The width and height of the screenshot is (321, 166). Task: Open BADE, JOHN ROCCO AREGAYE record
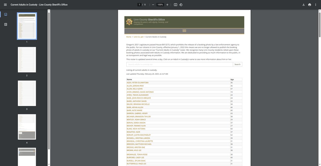[139, 98]
